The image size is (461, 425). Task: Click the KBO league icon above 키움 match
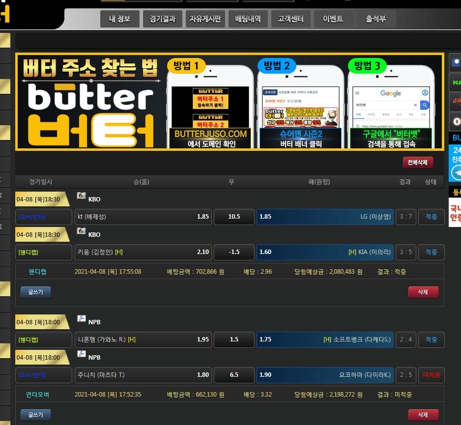(82, 231)
